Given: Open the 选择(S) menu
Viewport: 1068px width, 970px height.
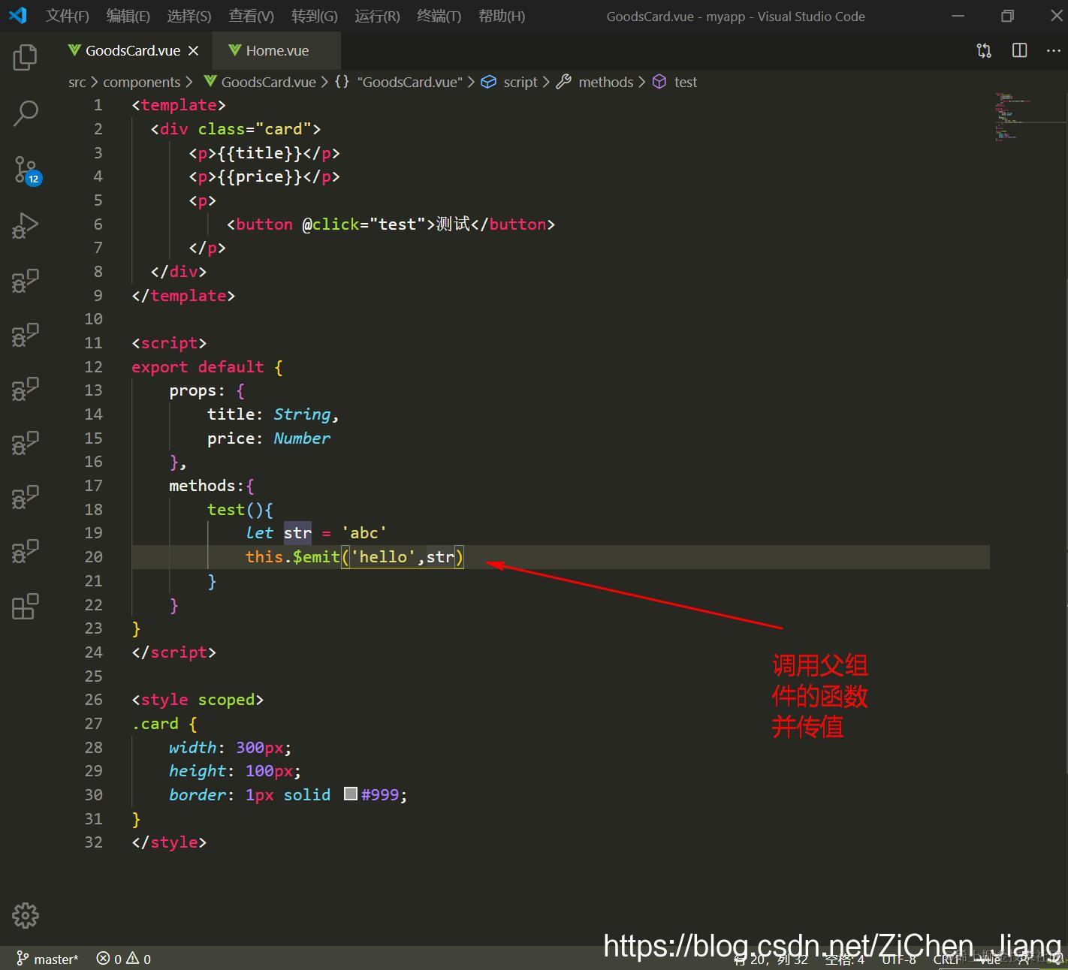Looking at the screenshot, I should (x=189, y=16).
